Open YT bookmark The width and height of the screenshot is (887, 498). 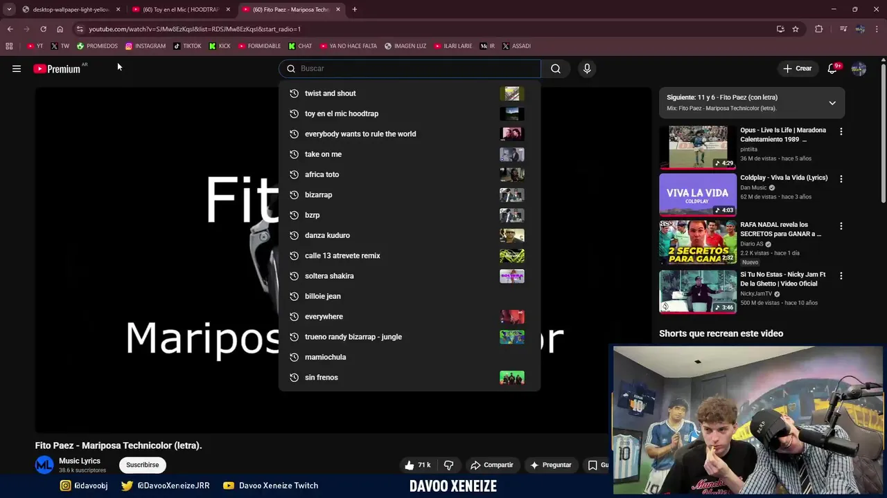coord(35,46)
